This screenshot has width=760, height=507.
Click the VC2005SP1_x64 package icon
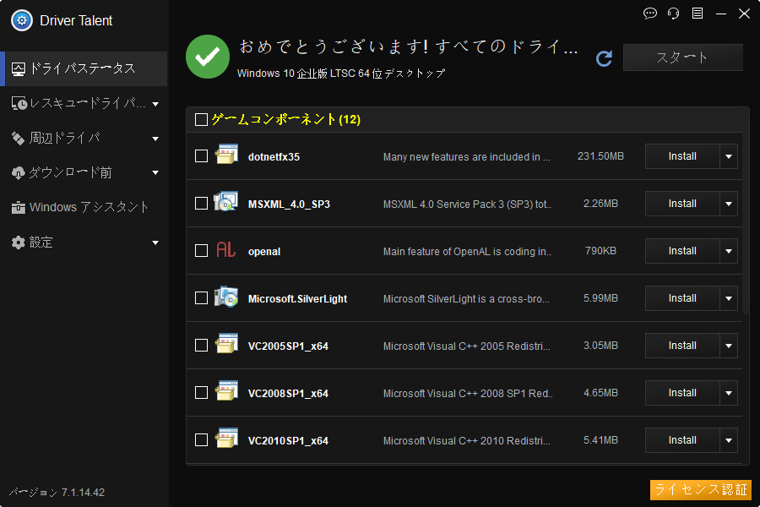[x=226, y=344]
